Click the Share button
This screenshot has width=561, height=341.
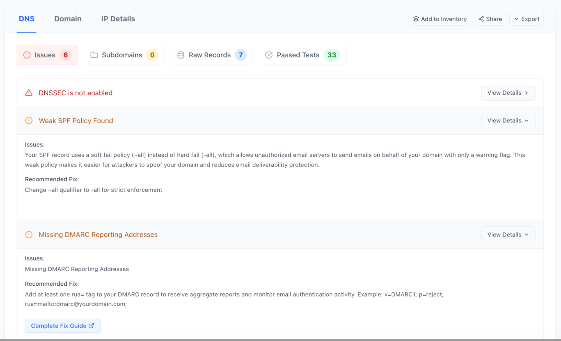[x=490, y=19]
